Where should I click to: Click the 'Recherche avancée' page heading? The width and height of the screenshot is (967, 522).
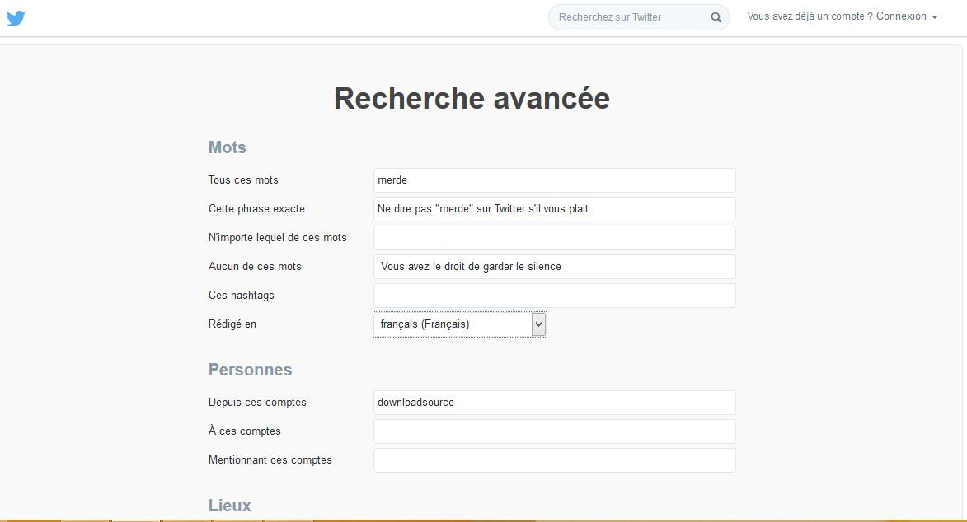[472, 99]
